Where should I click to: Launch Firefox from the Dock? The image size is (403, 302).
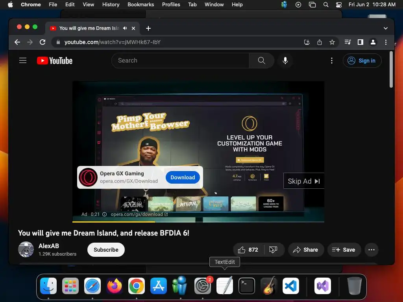tap(115, 286)
